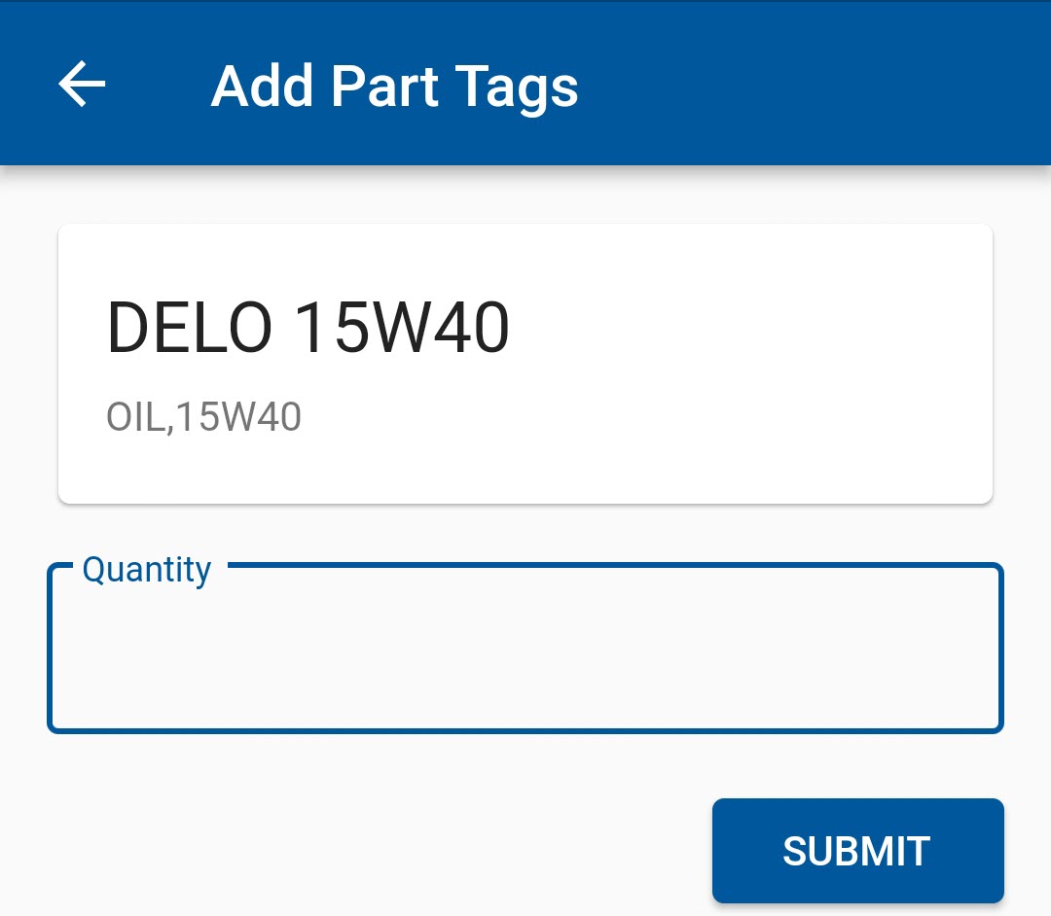
Task: Submit the part tag quantity
Action: [857, 851]
